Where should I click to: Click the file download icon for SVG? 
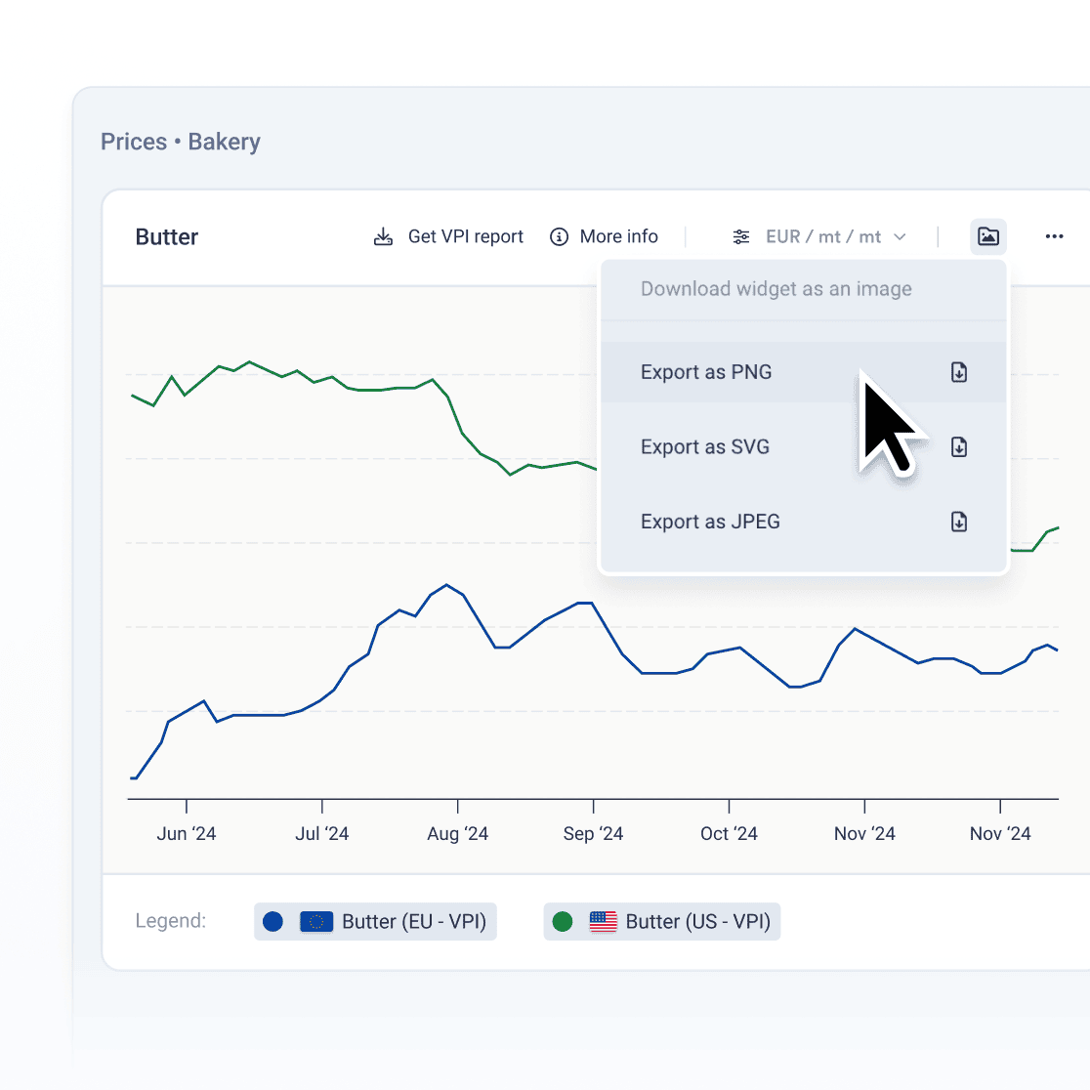point(959,447)
